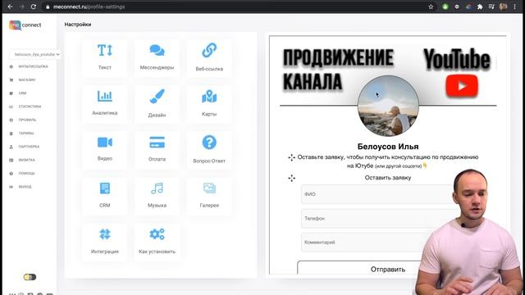This screenshot has height=295, width=525.
Task: Open the browser Extensions puzzle icon
Action: [x=480, y=7]
